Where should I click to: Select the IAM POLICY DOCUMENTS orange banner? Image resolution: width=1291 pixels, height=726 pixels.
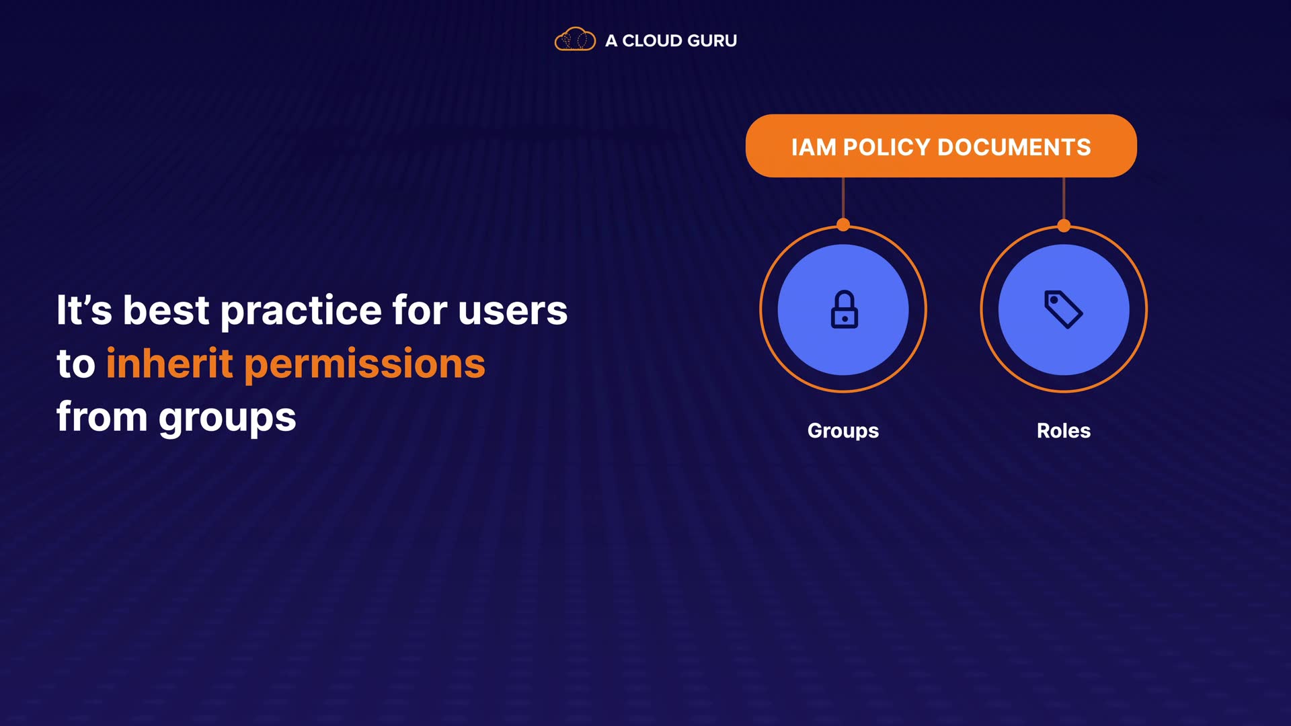pos(941,146)
